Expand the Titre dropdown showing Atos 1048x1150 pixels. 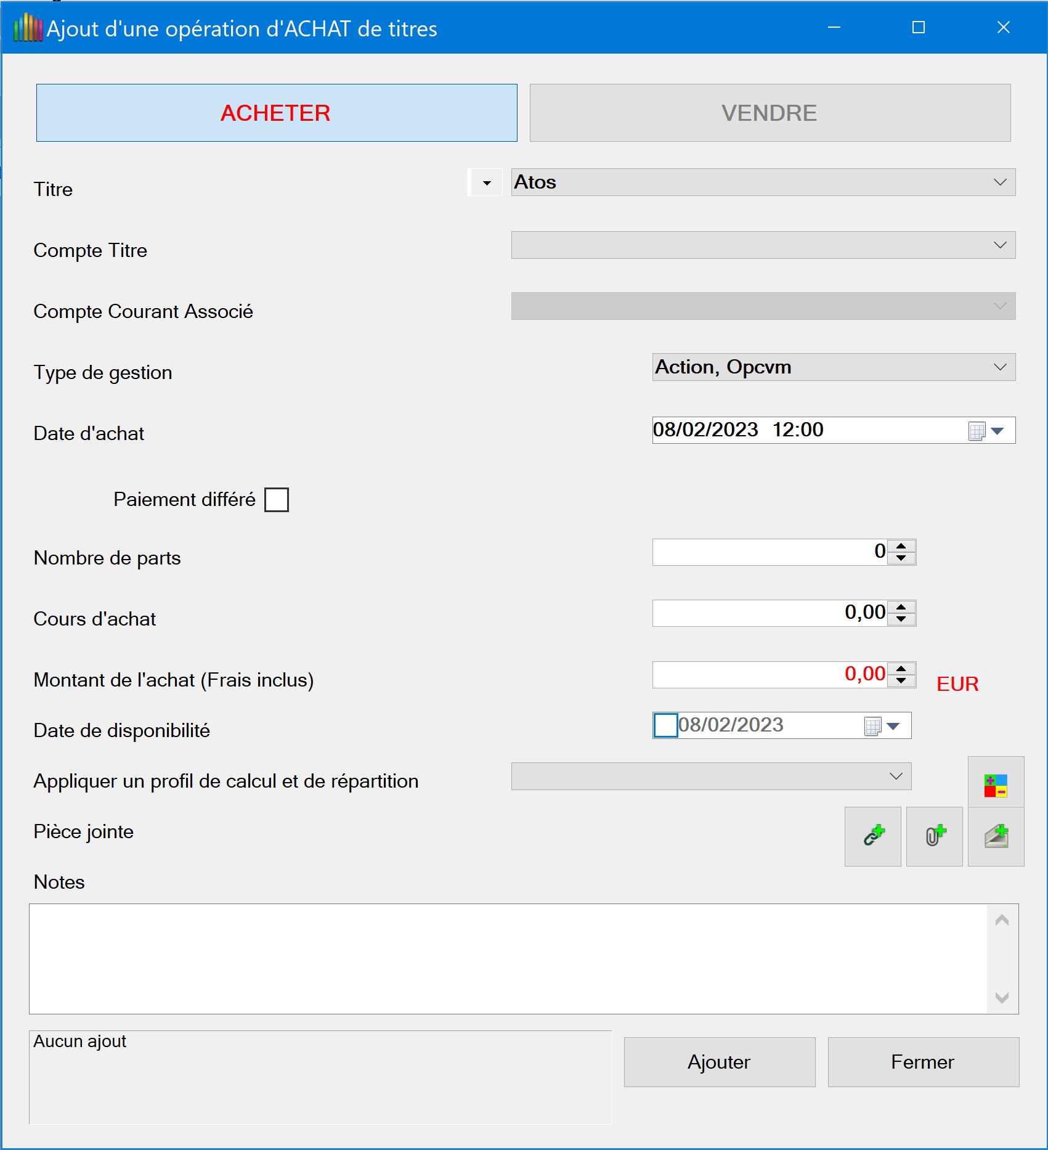pos(999,182)
